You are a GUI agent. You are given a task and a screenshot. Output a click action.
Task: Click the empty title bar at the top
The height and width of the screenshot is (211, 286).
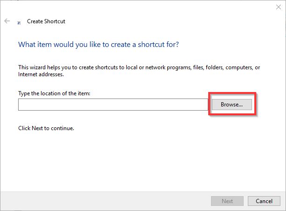(x=140, y=7)
